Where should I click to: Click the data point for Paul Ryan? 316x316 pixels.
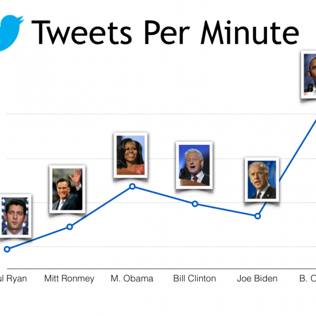[7, 249]
